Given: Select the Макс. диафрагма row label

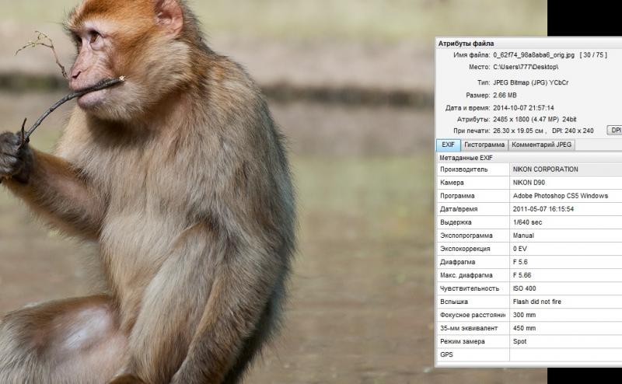Looking at the screenshot, I should point(466,275).
